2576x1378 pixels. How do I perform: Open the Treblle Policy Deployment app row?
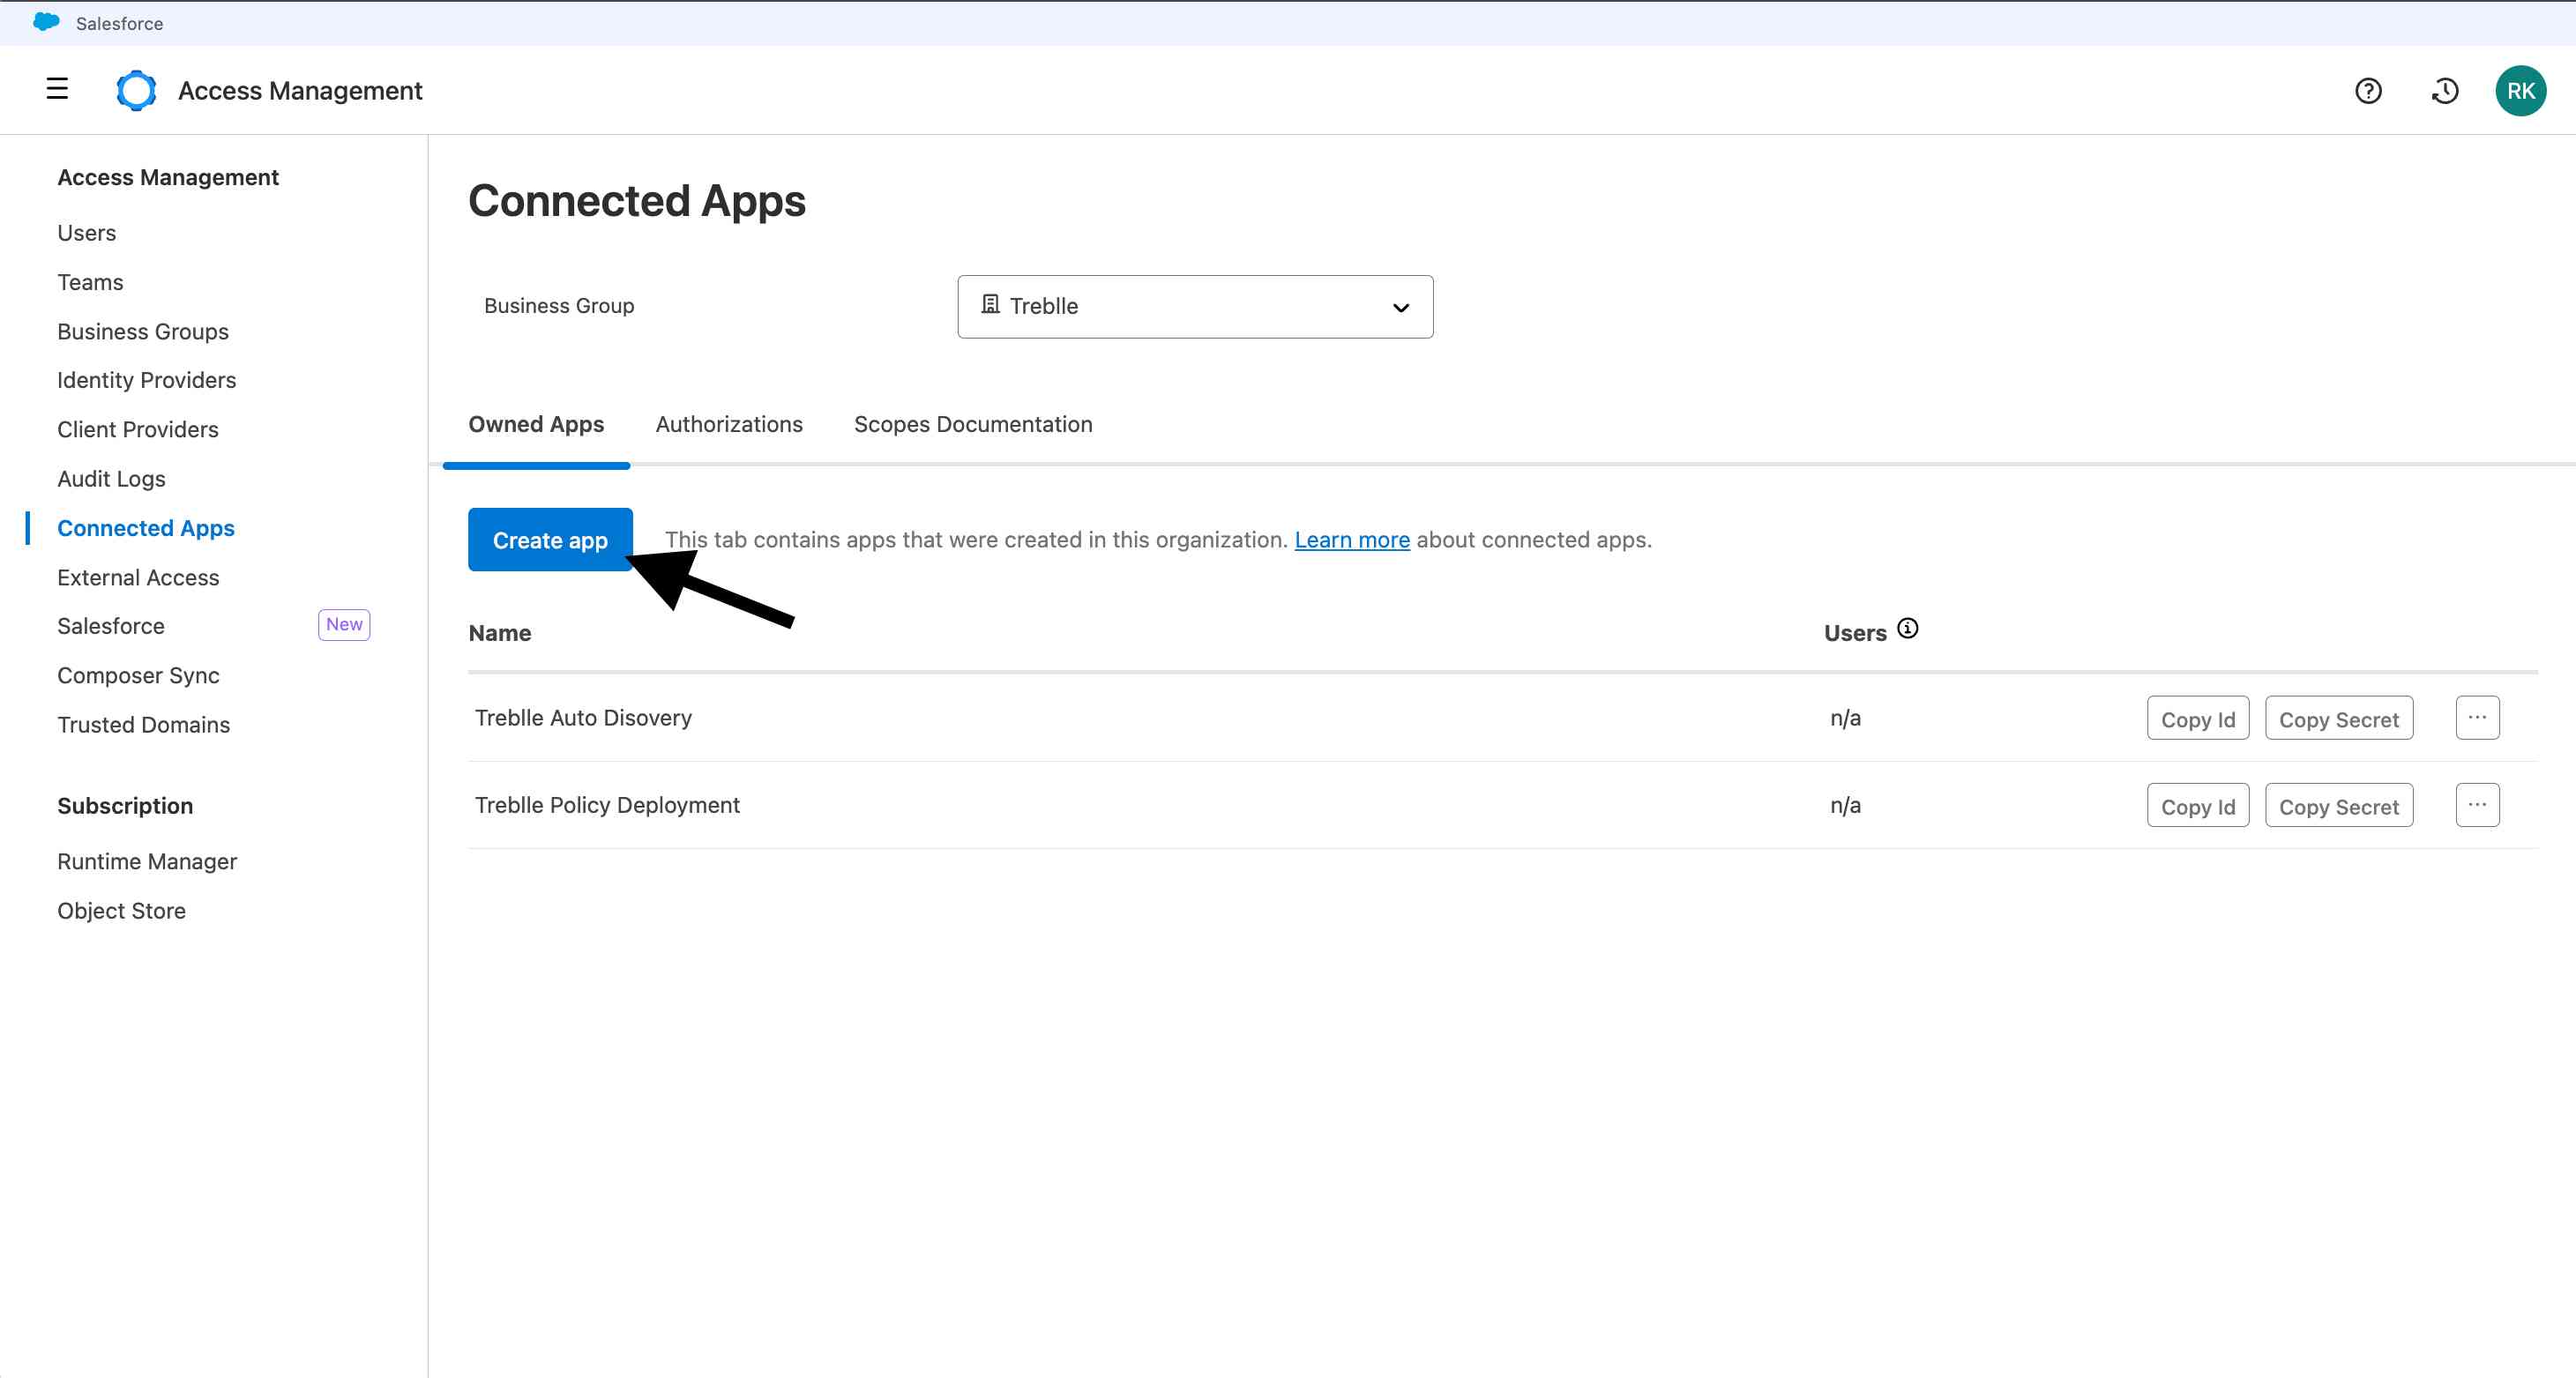click(607, 805)
